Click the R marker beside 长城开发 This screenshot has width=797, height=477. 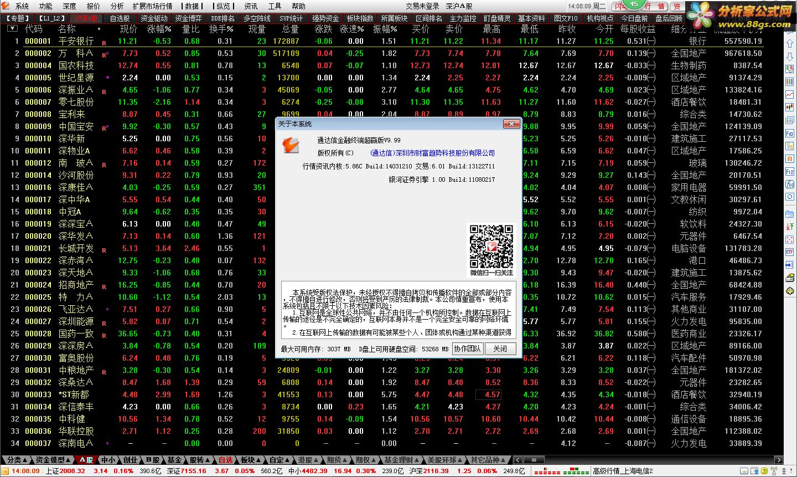tap(104, 250)
